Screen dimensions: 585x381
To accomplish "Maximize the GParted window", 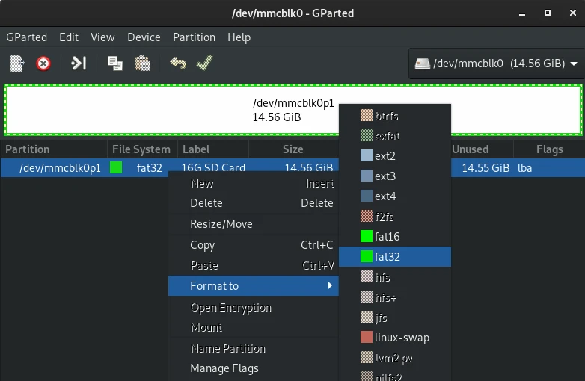I will (548, 13).
